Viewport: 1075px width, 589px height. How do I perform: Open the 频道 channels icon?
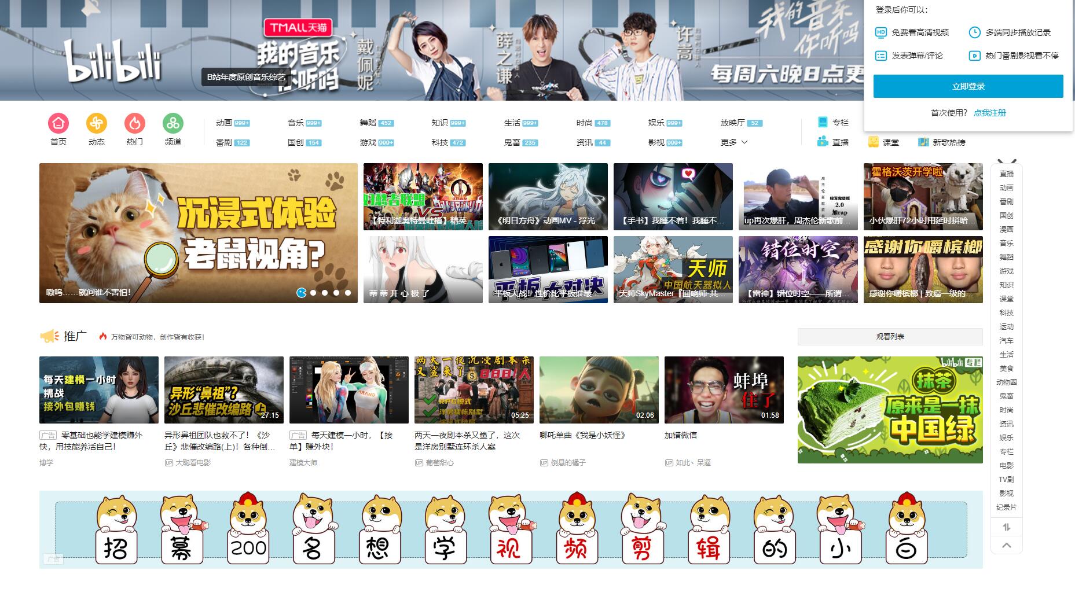click(x=173, y=122)
